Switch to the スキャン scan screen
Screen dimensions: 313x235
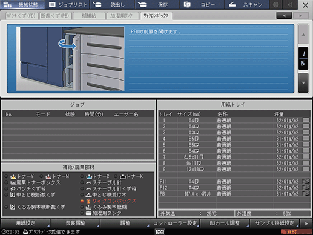click(246, 4)
